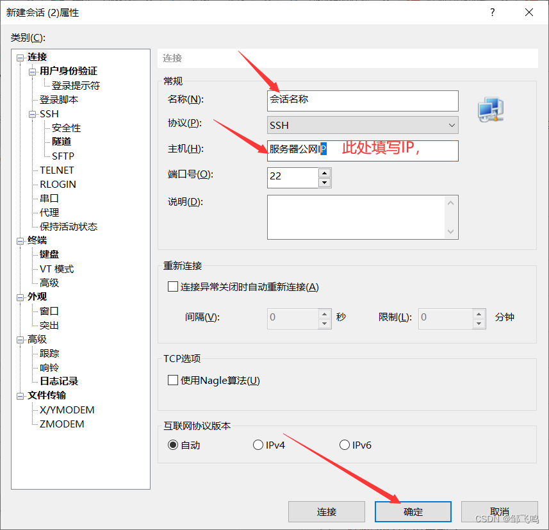Viewport: 549px width, 530px height.
Task: Select the IPv4 radio button
Action: coord(258,445)
